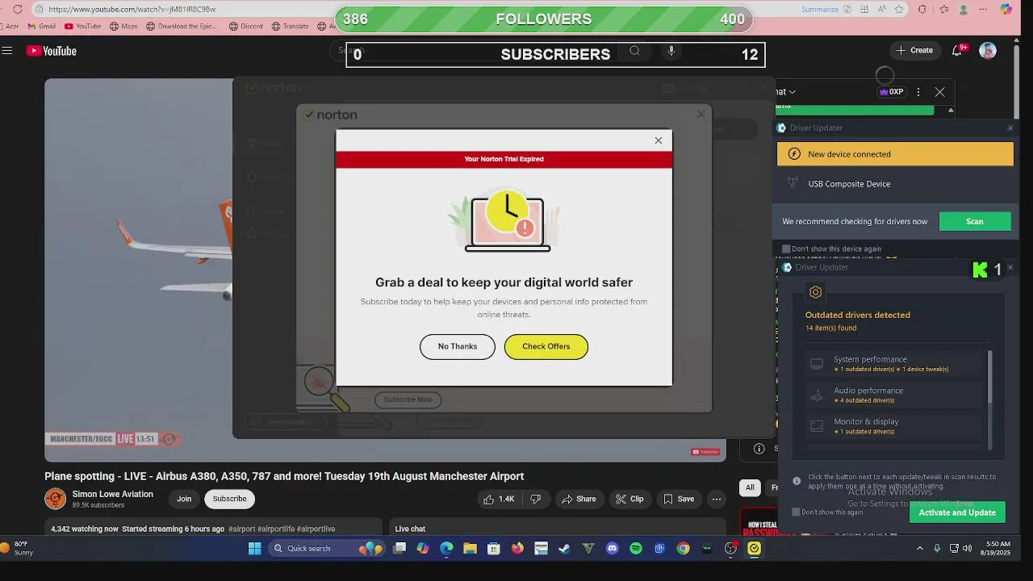1033x581 pixels.
Task: Open Steam from the taskbar
Action: click(x=565, y=549)
